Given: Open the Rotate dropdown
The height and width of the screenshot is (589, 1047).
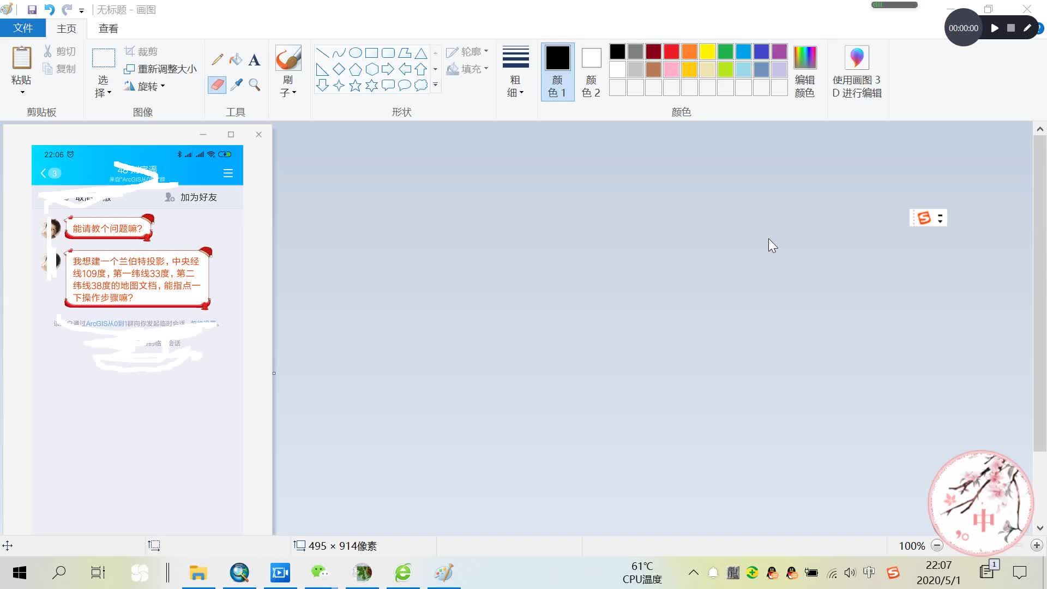Looking at the screenshot, I should 144,86.
